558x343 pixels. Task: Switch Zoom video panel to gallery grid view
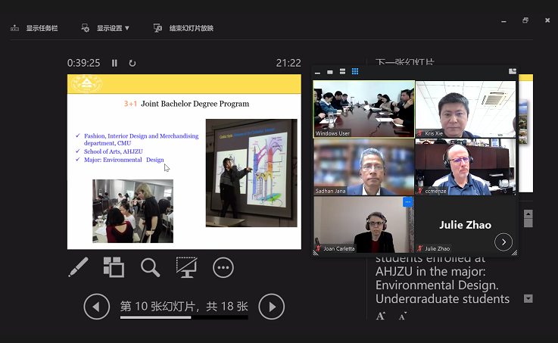tap(354, 72)
